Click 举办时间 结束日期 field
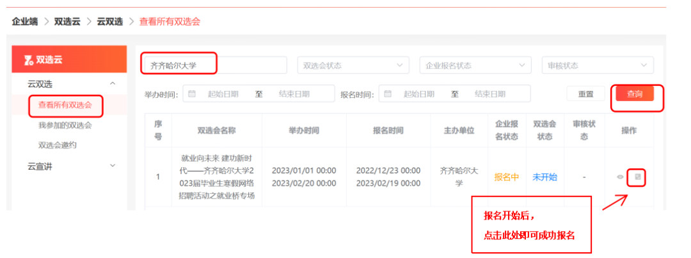 click(294, 94)
